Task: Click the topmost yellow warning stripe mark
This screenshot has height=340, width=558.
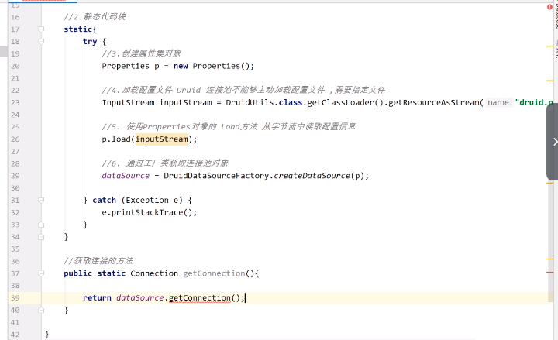Action: click(549, 46)
